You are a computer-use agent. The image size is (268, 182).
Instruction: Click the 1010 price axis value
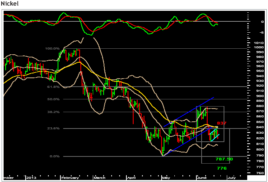[258, 43]
